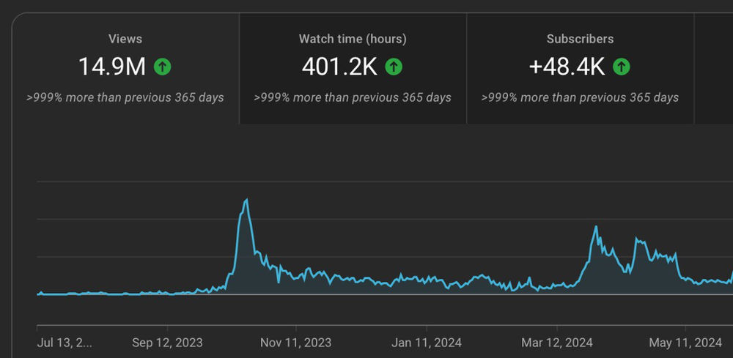Image resolution: width=733 pixels, height=358 pixels.
Task: Click the comparison text under Subscribers value
Action: tap(580, 97)
